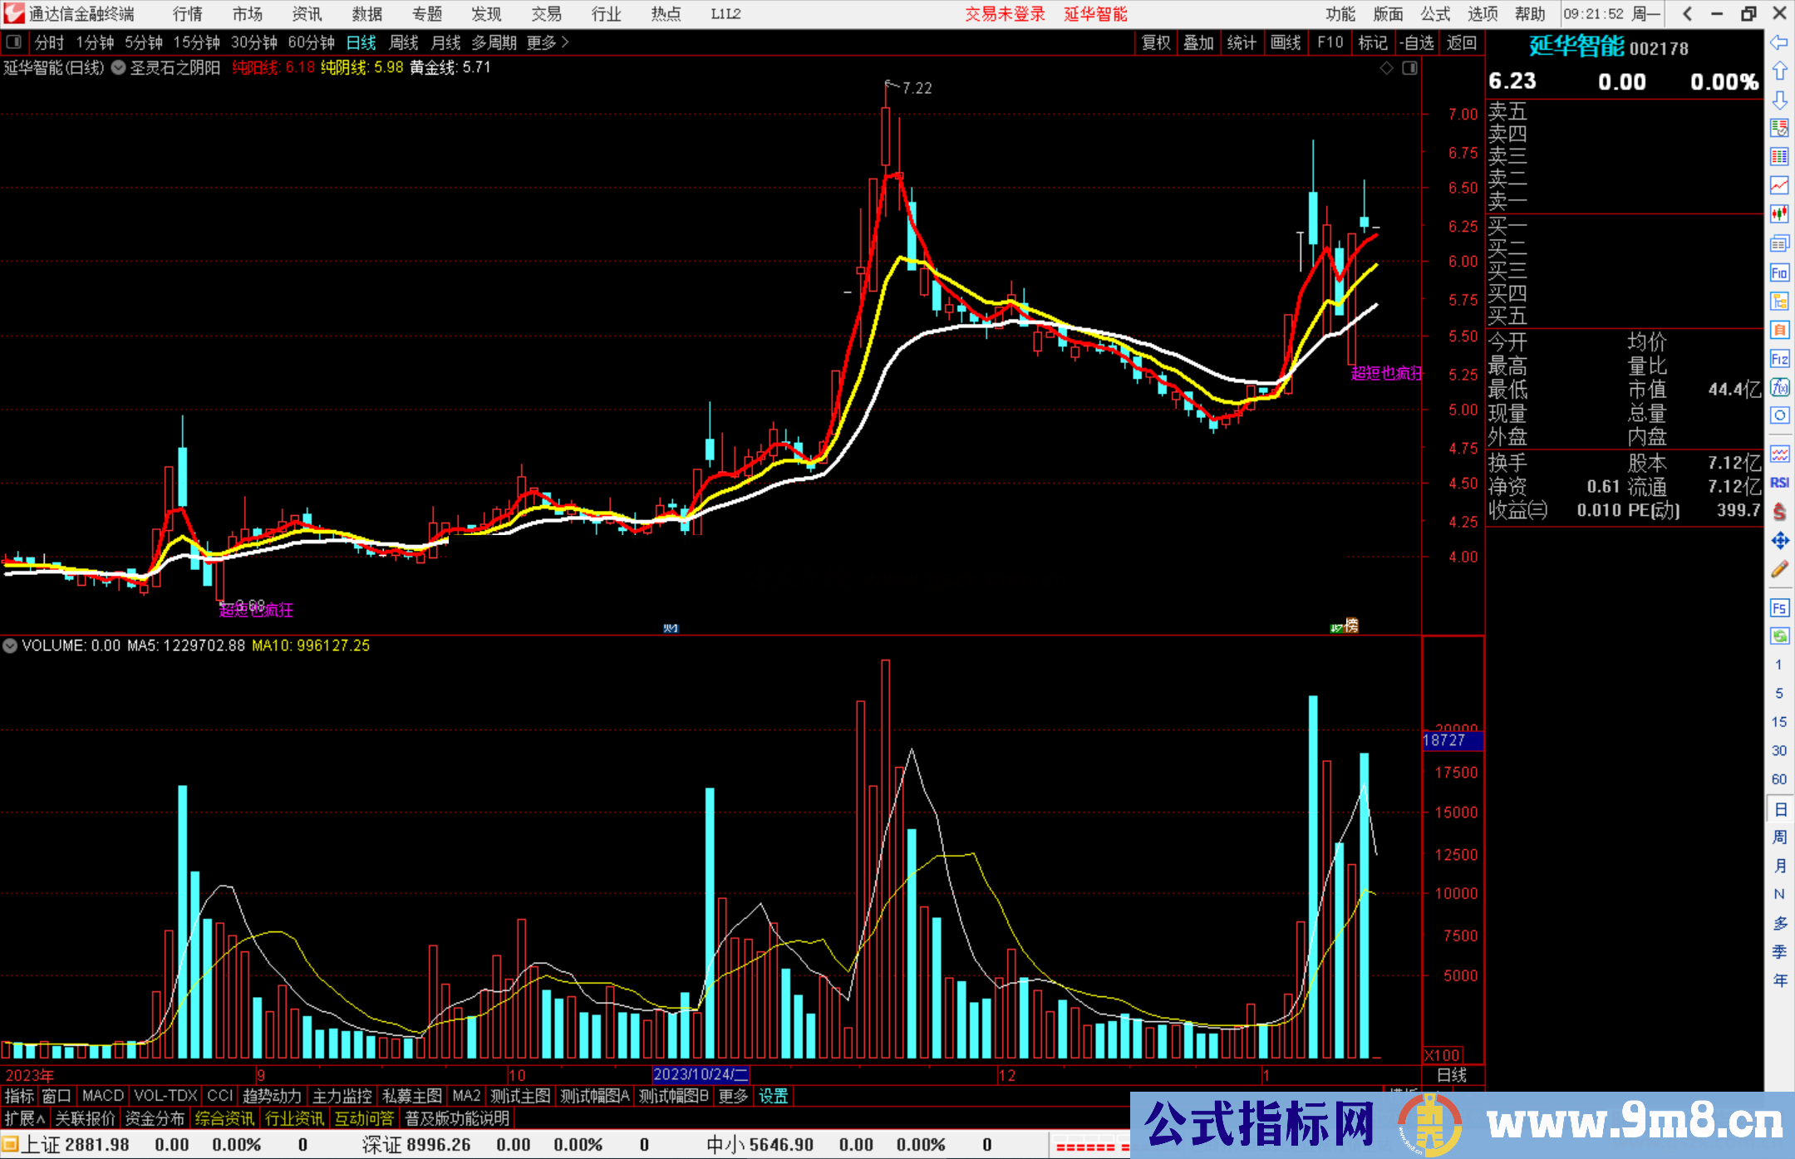The image size is (1795, 1159).
Task: Click the candlestick chart sidebar icon
Action: (x=1779, y=214)
